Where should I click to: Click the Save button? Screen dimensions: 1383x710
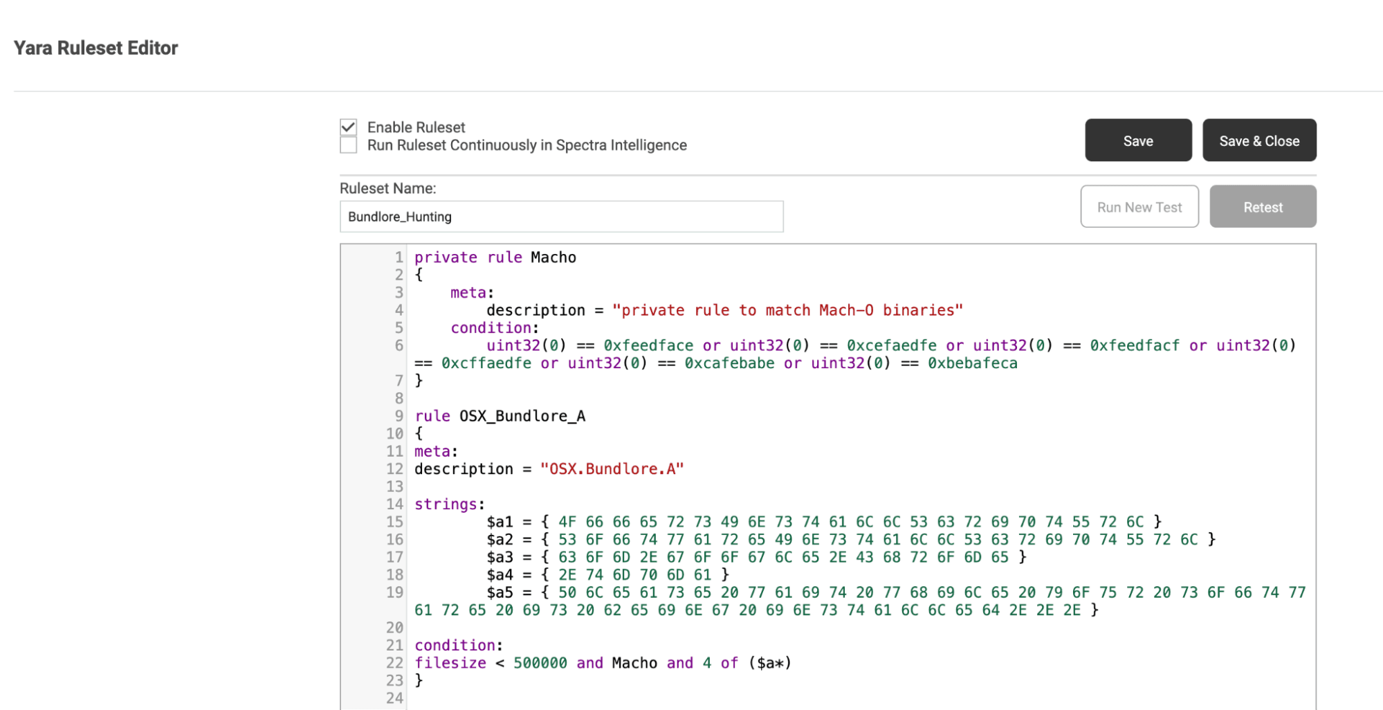1138,140
